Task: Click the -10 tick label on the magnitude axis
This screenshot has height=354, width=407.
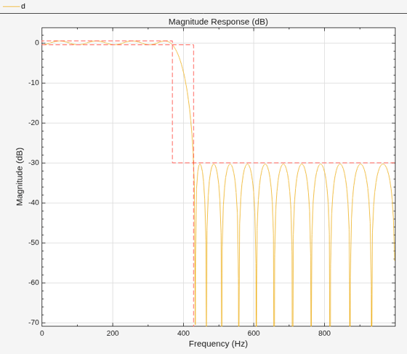Action: [33, 83]
